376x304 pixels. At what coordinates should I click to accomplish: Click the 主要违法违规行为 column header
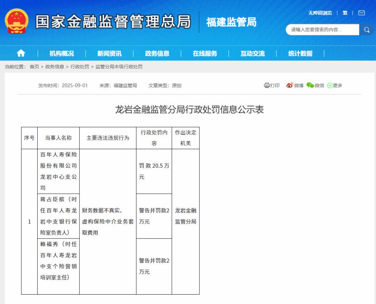click(108, 138)
